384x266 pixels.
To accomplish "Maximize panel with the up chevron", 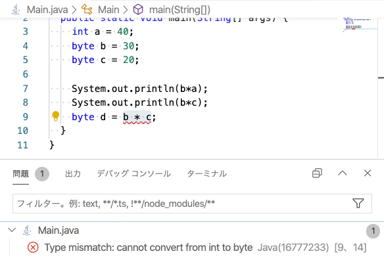I will click(x=343, y=173).
